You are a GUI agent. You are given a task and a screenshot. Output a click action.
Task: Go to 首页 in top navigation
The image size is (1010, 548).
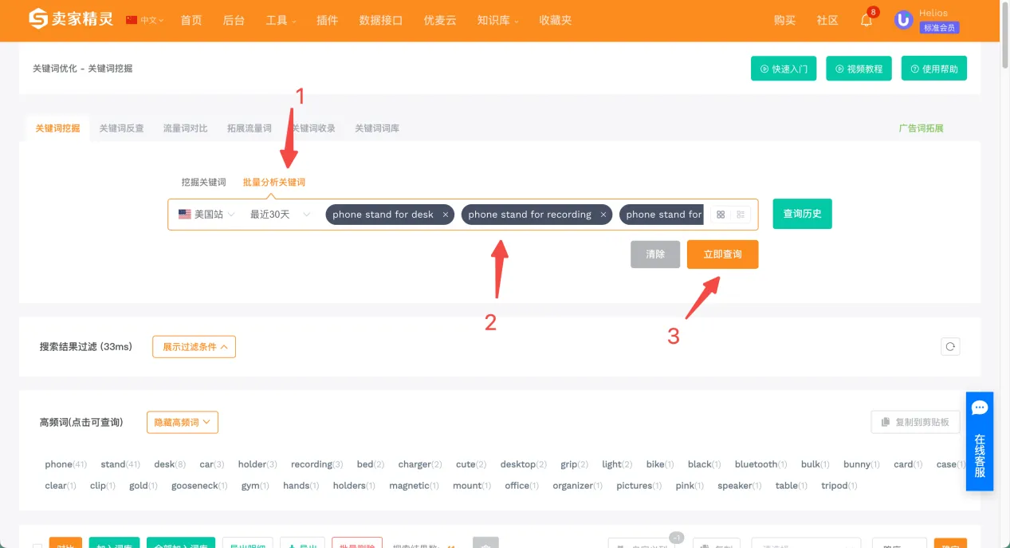click(x=191, y=20)
